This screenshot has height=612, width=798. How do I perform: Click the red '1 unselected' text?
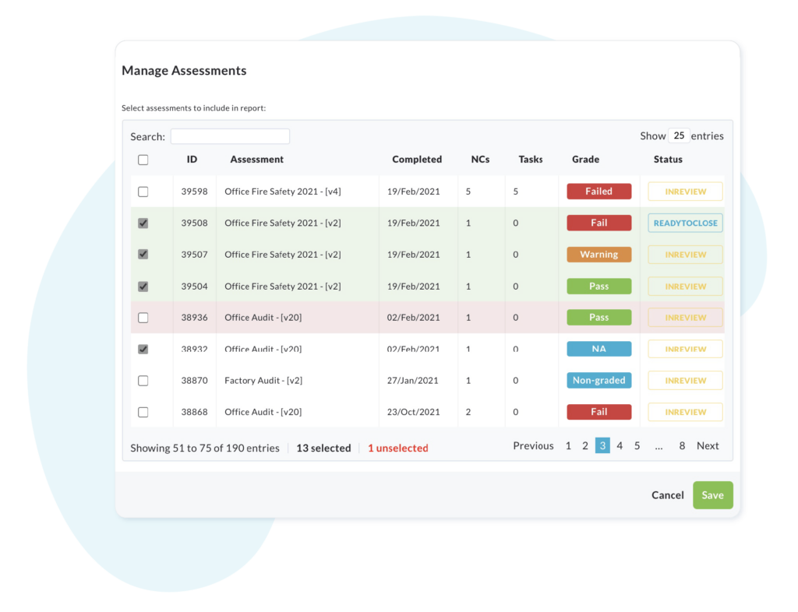pyautogui.click(x=398, y=448)
